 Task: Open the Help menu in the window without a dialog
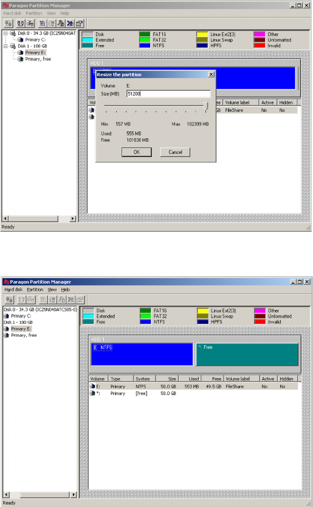click(66, 290)
